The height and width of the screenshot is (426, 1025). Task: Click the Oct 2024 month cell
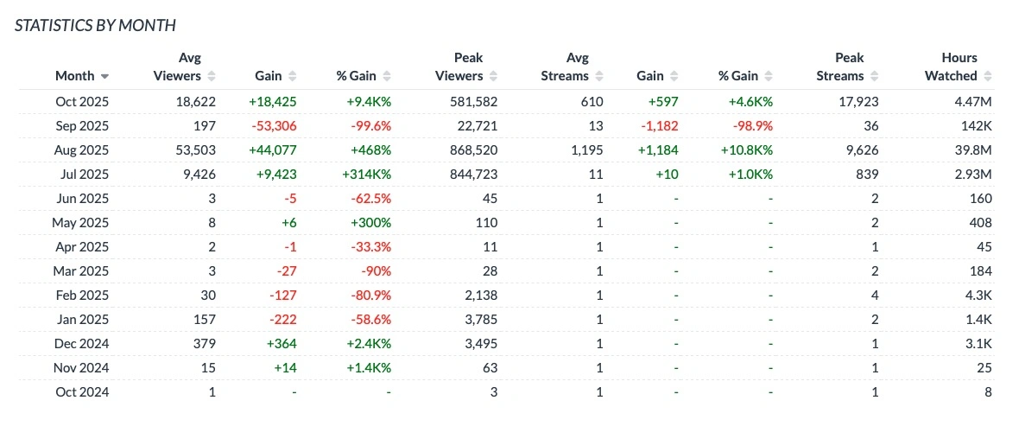coord(82,391)
